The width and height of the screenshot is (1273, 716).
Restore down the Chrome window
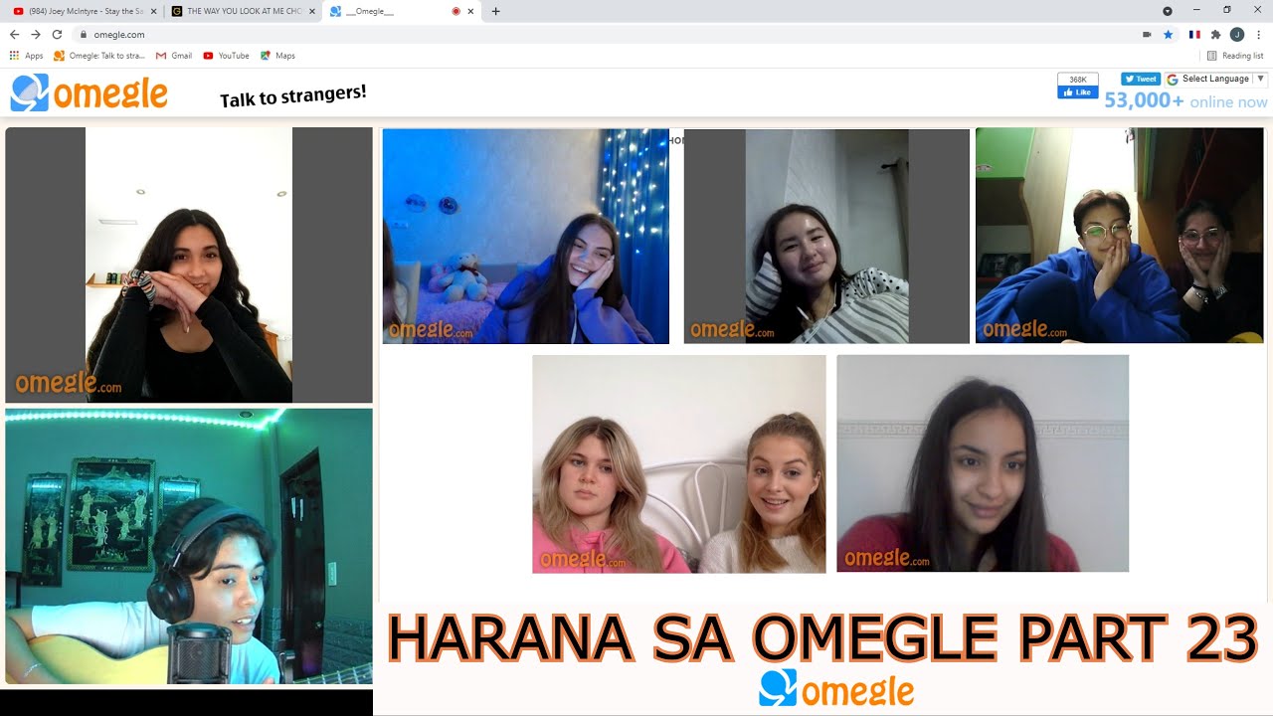pyautogui.click(x=1227, y=10)
